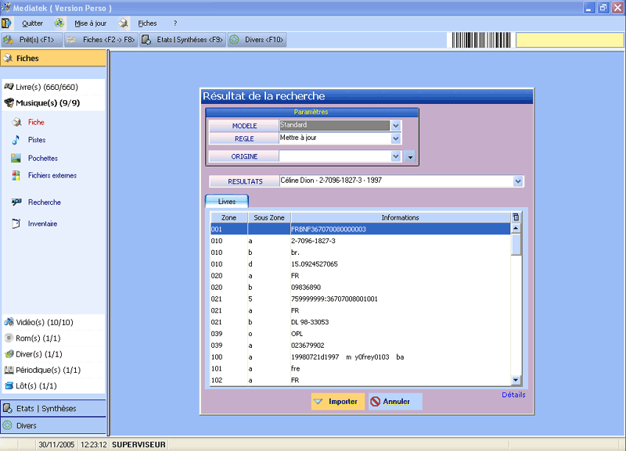Click the Quitter door icon in menu bar
Screen dimensions: 626x451
(6, 23)
